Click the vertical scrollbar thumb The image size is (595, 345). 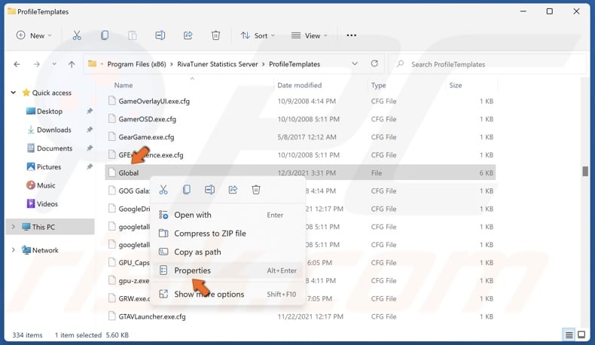click(x=585, y=171)
